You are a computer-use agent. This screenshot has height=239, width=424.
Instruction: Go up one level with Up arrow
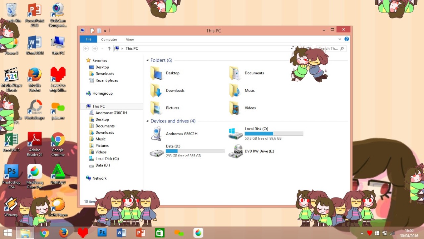click(109, 48)
